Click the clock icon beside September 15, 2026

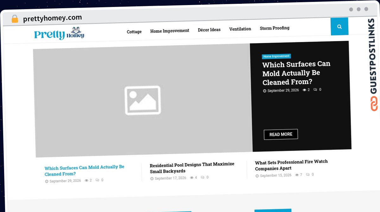(x=257, y=176)
